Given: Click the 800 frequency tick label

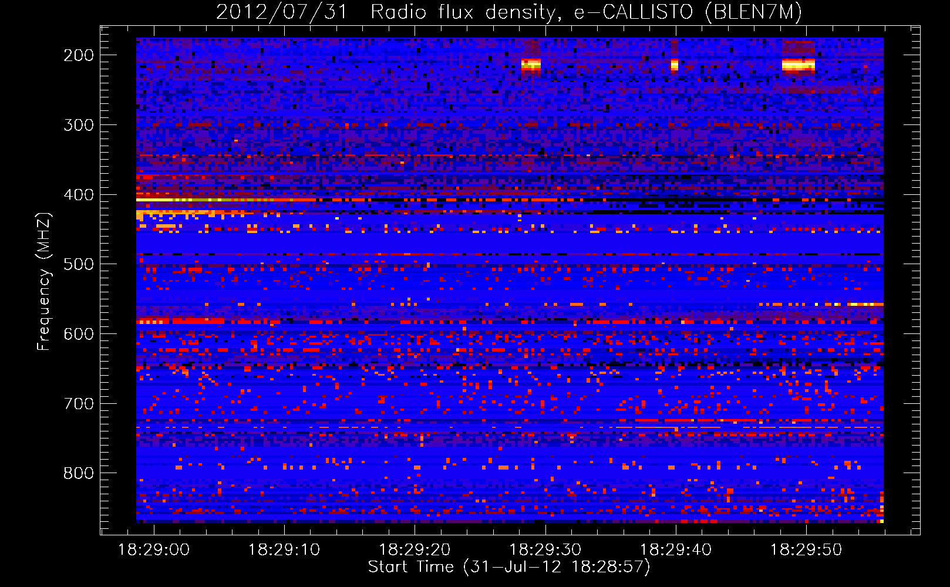Looking at the screenshot, I should pos(79,473).
